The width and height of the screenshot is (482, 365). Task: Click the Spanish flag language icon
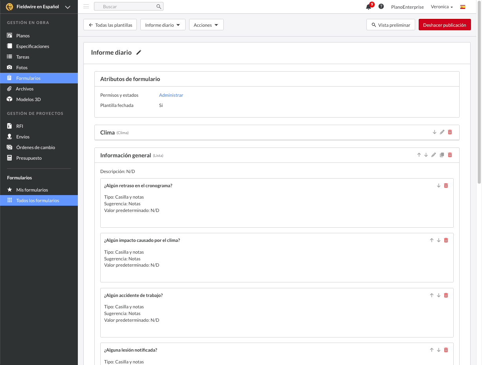coord(463,7)
